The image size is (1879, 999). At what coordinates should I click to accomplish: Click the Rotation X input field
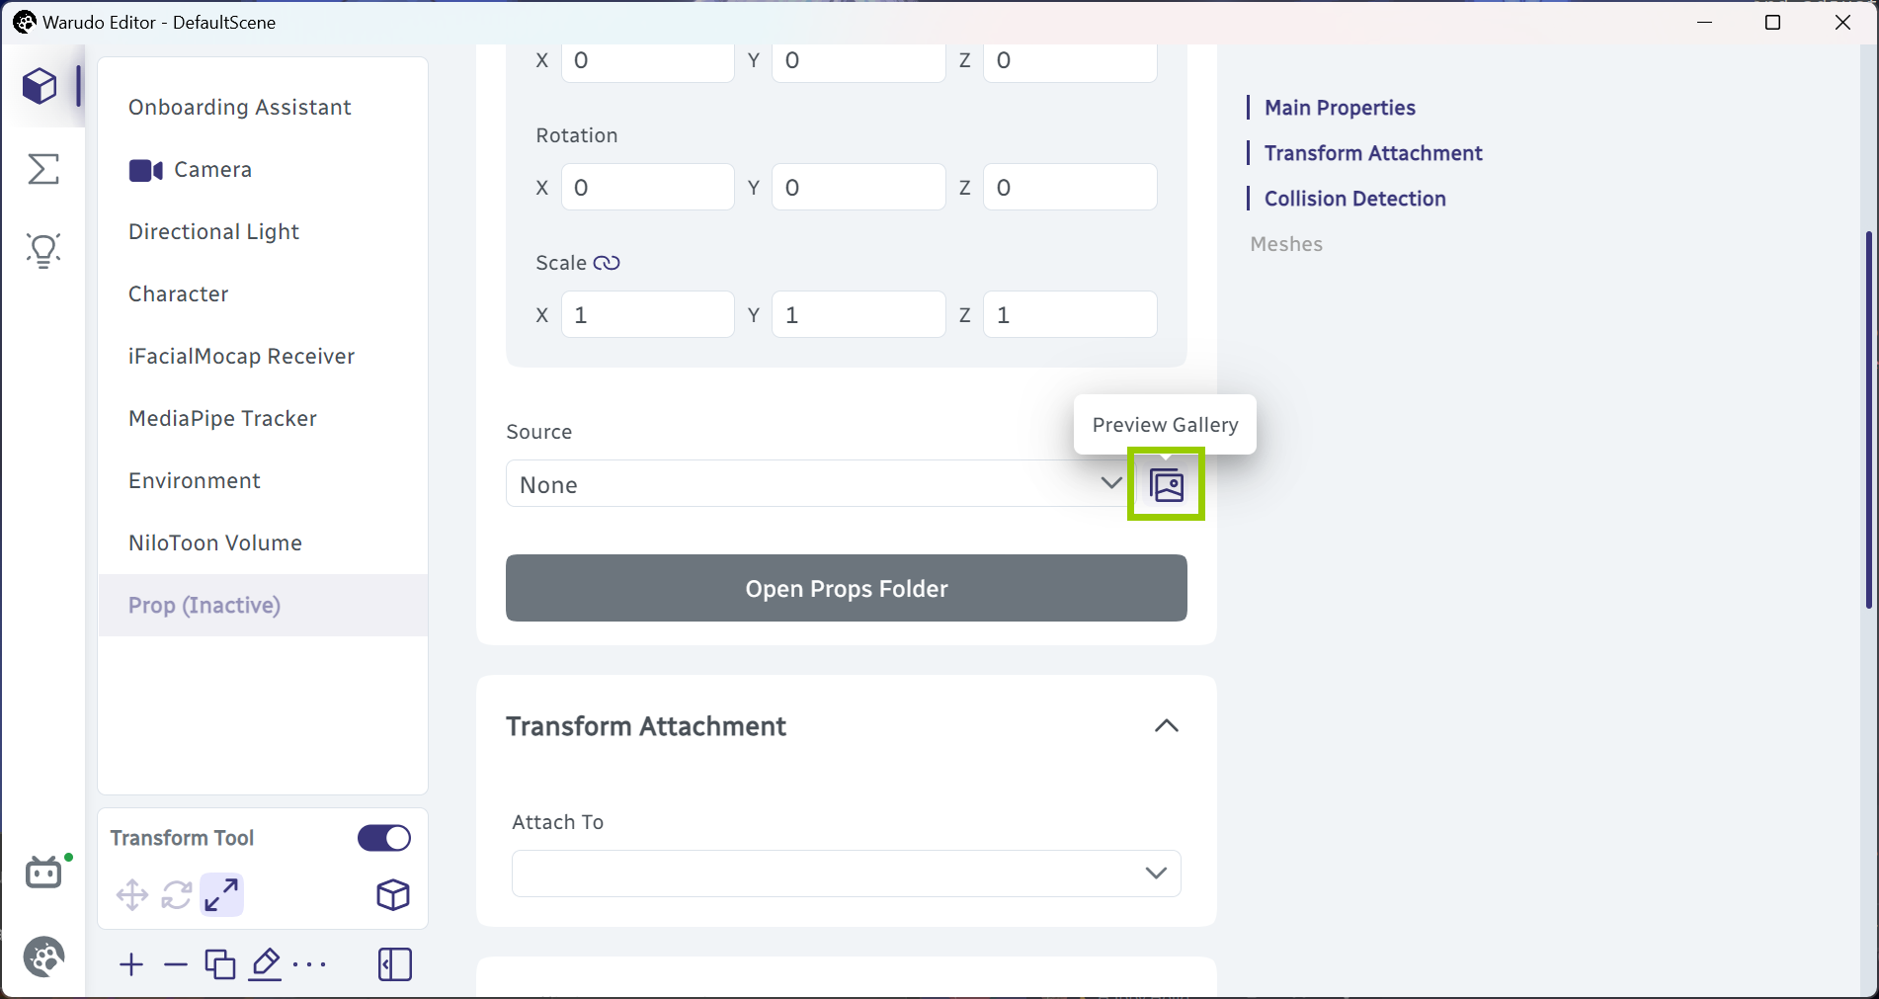tap(648, 188)
